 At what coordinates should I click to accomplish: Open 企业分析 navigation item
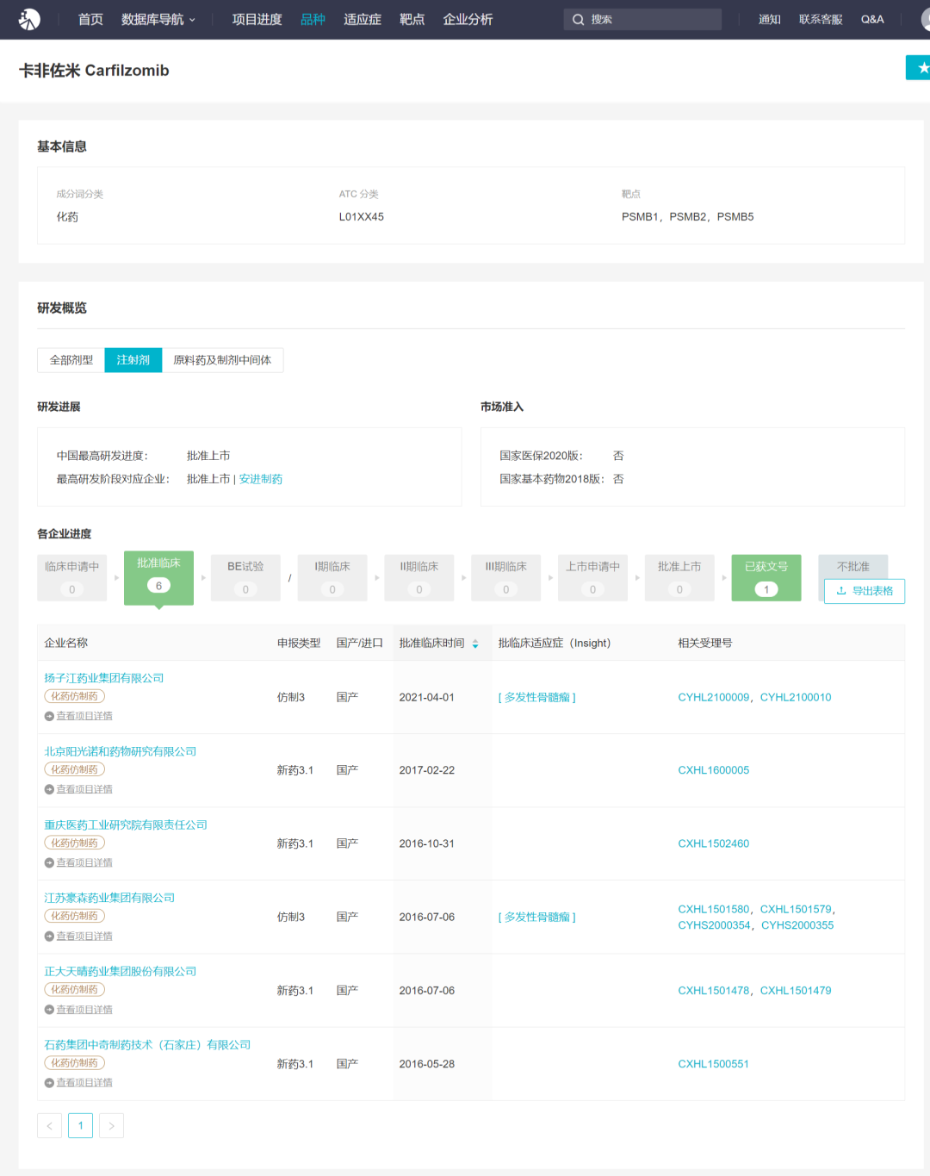pyautogui.click(x=468, y=19)
